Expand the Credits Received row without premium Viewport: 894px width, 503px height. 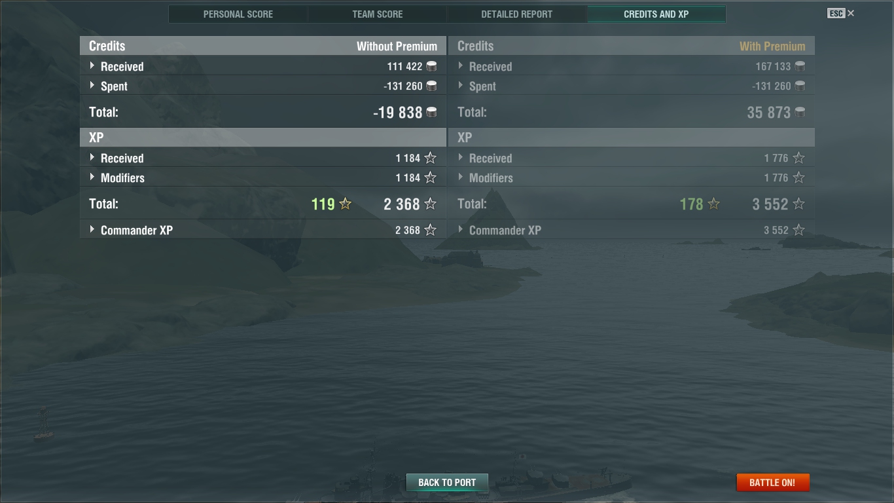point(92,65)
